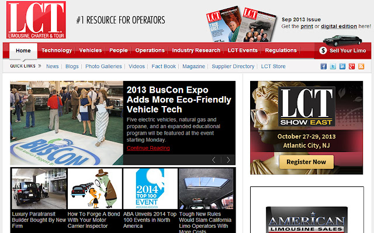Click the LCT Show East banner logo

click(306, 107)
